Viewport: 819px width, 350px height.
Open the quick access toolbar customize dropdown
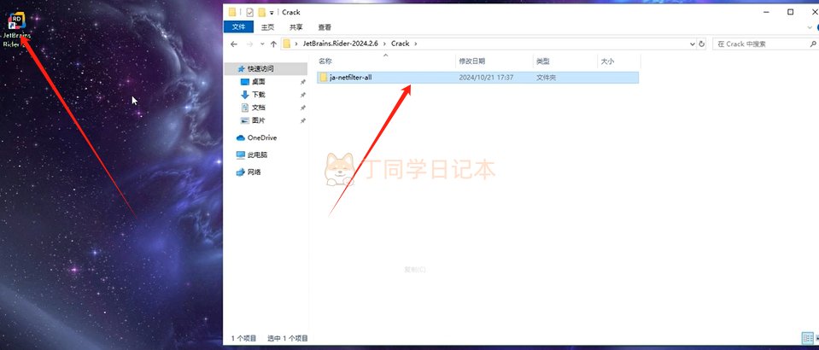272,13
